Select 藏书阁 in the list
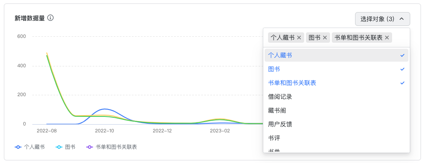Viewport: 424px width, 163px height. [x=337, y=110]
